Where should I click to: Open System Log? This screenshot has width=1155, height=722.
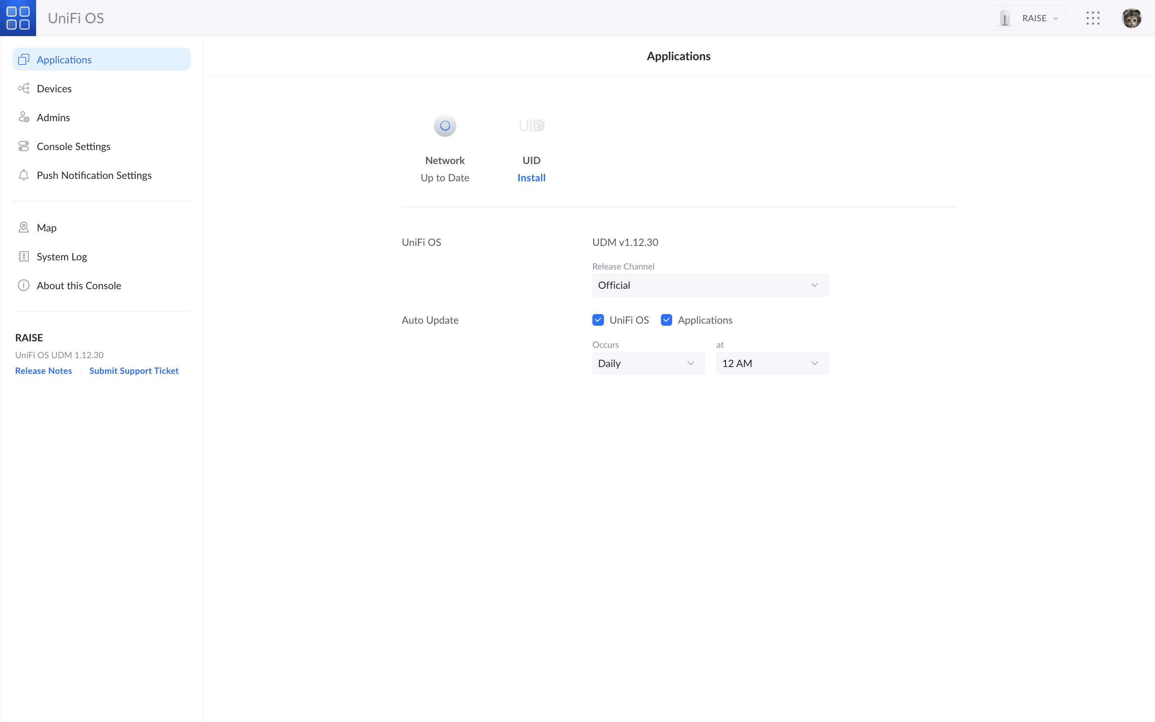point(101,256)
